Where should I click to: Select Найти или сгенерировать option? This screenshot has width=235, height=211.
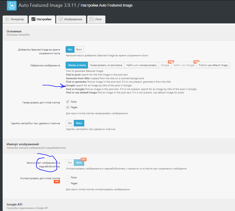pos(141,65)
